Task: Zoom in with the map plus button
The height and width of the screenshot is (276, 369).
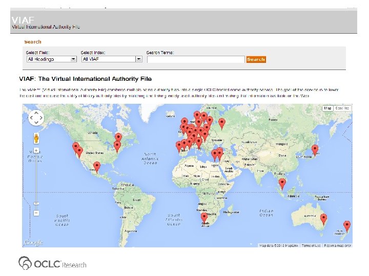Action: (x=36, y=150)
